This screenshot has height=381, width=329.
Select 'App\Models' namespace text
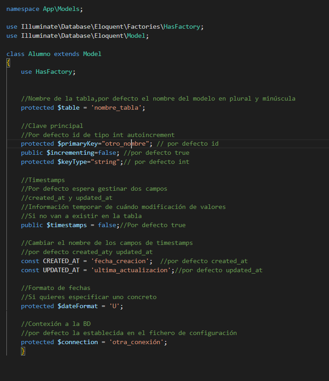point(61,9)
